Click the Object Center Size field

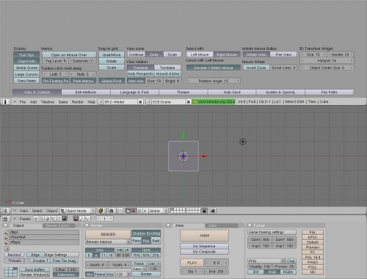pos(327,68)
